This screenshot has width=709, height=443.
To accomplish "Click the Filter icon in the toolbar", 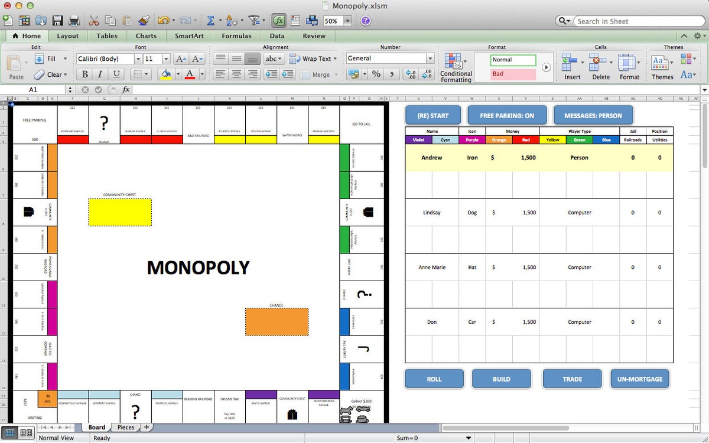I will coord(254,19).
